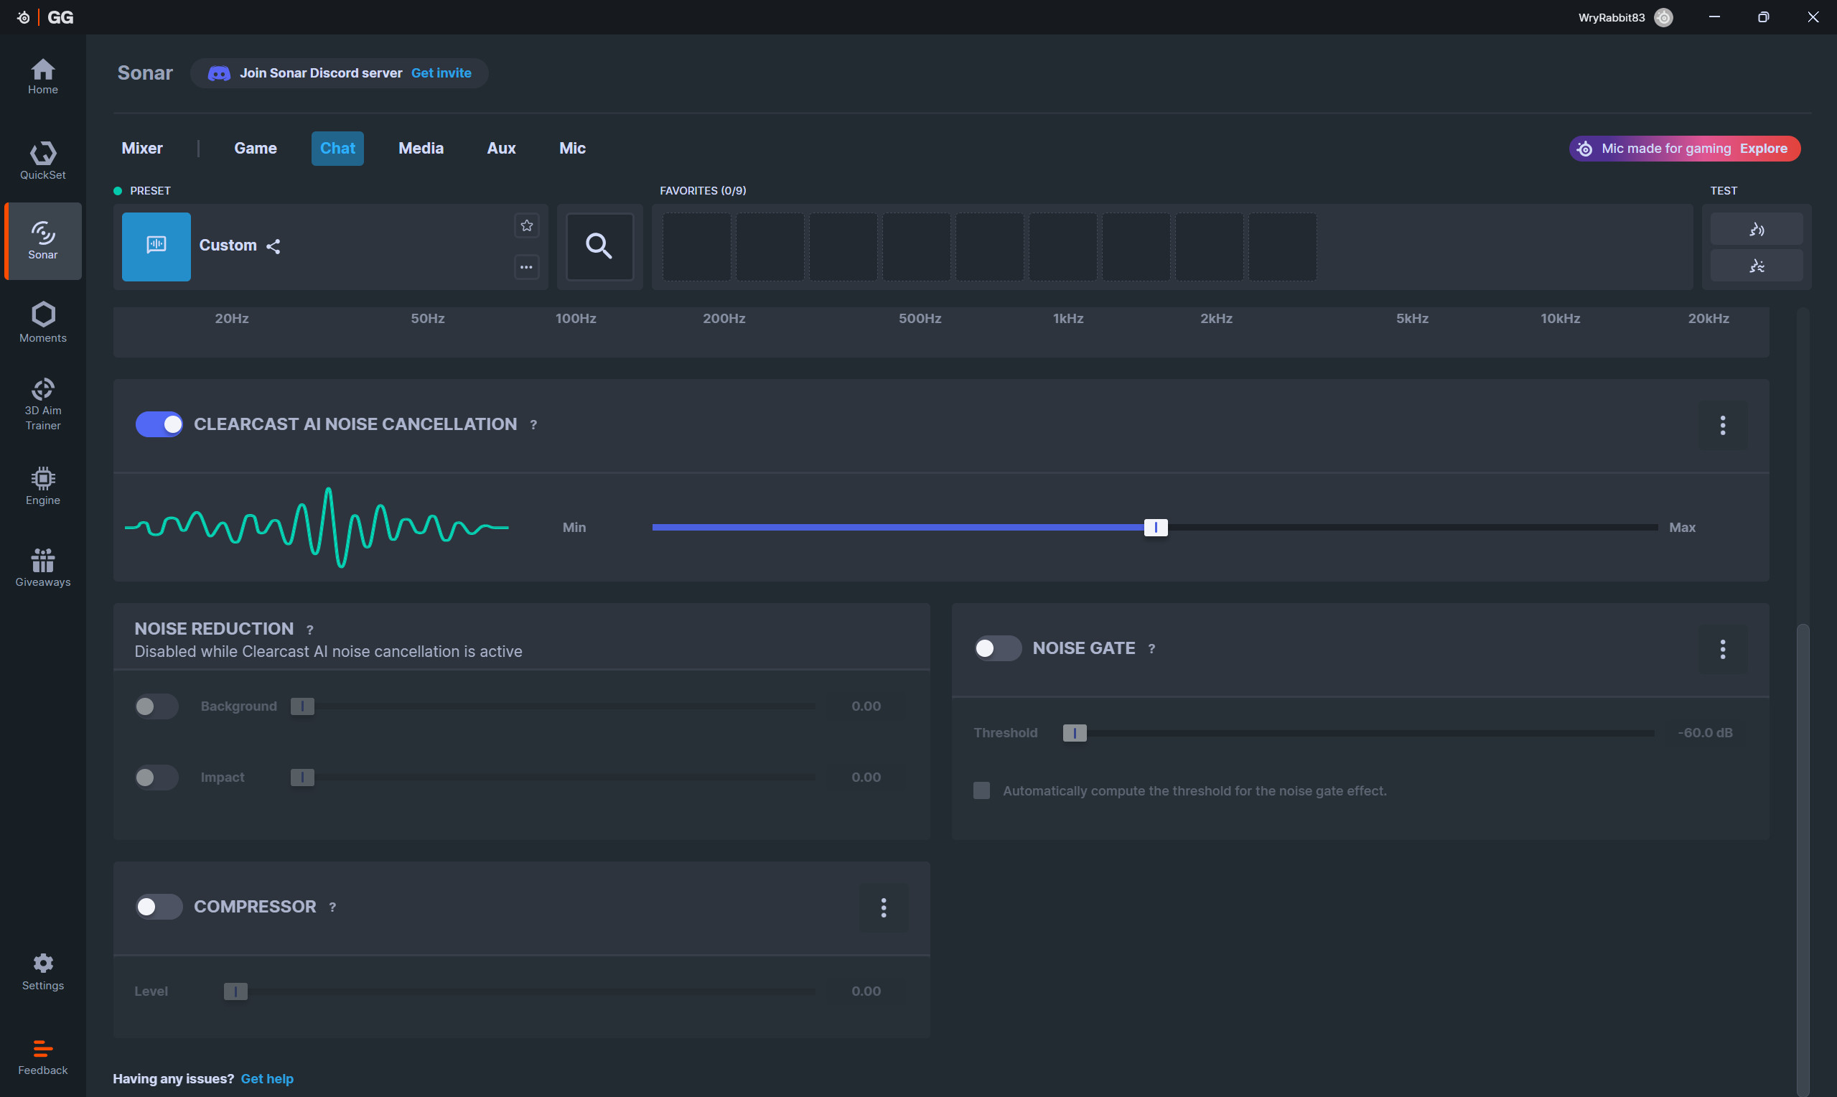
Task: Open QuickSet in the sidebar
Action: tap(43, 160)
